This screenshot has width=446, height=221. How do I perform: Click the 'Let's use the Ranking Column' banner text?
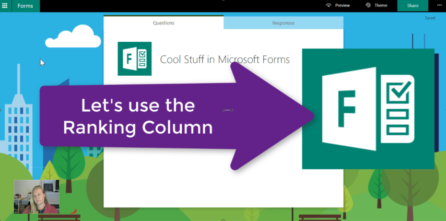[x=138, y=116]
